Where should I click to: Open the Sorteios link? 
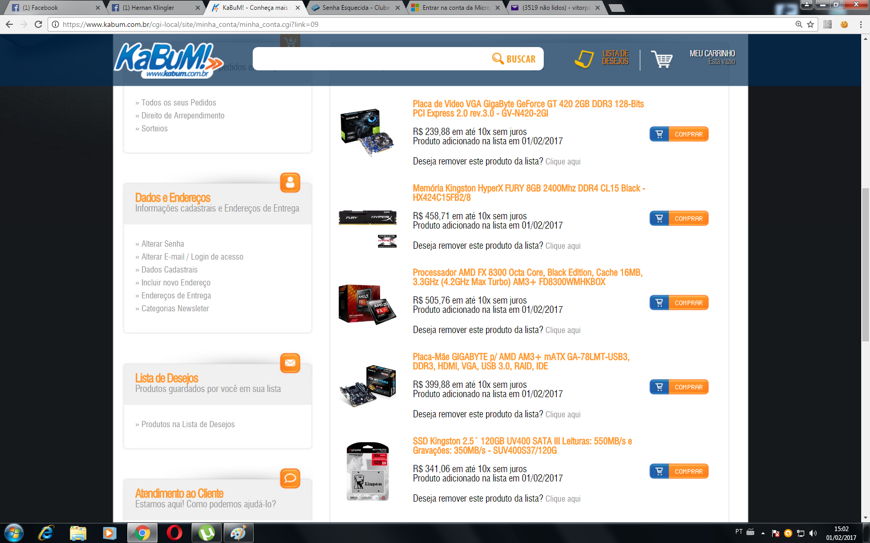(154, 129)
